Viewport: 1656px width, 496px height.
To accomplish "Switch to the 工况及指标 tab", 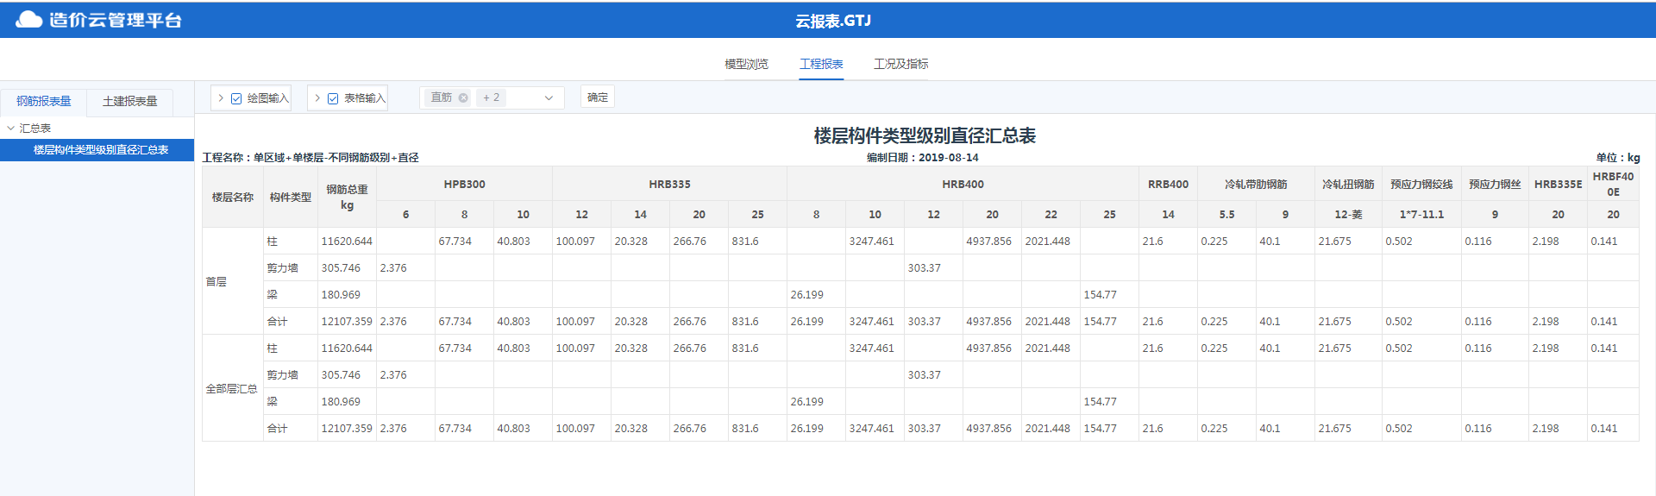I will point(900,64).
